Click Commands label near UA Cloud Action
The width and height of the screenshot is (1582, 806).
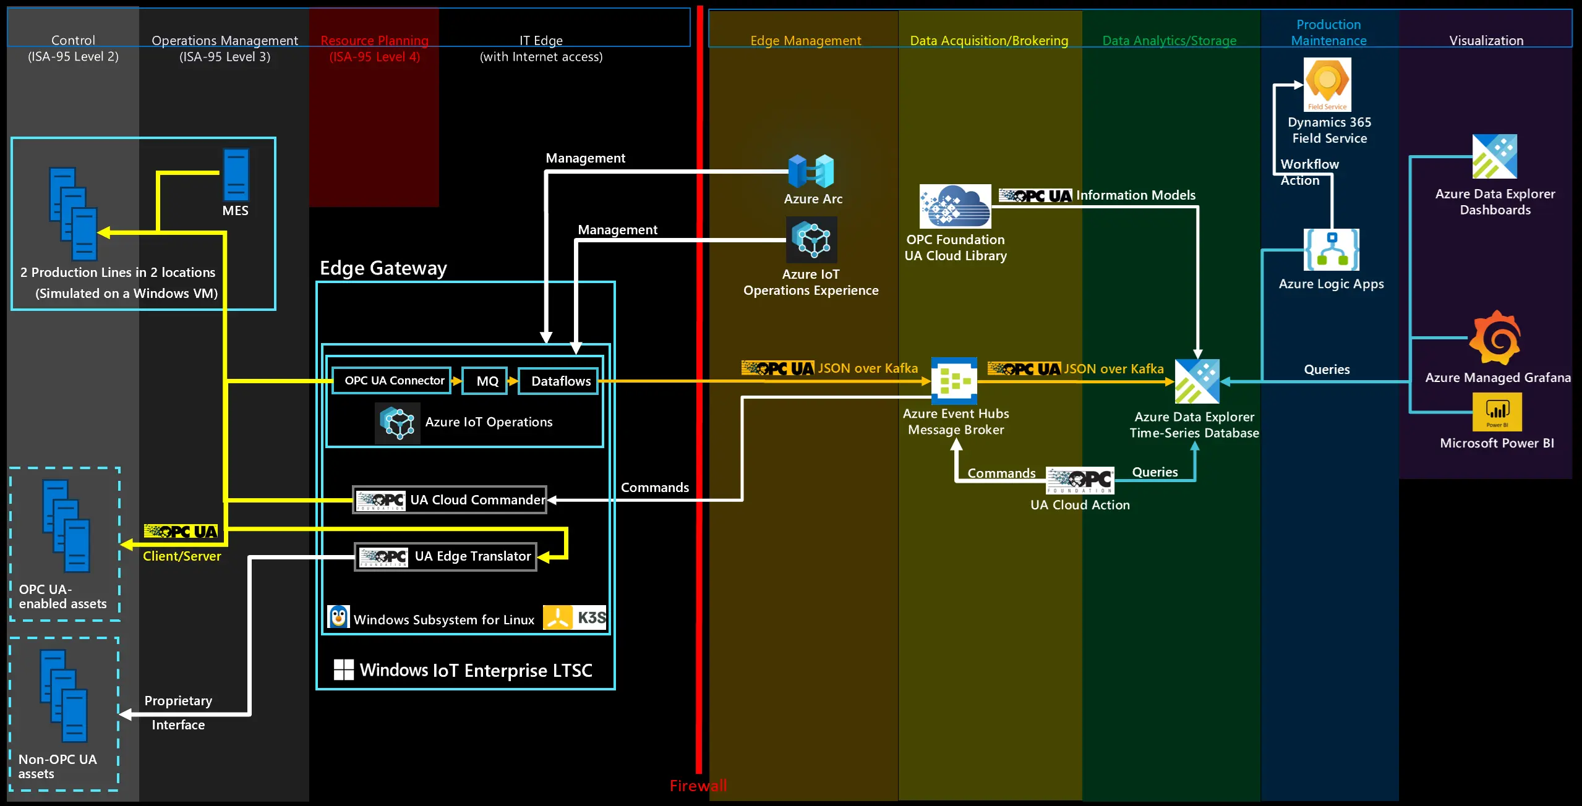pos(1001,473)
